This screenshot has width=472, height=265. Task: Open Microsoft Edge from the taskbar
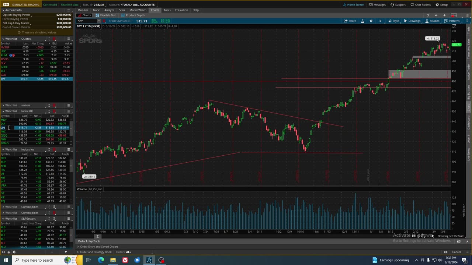click(101, 260)
